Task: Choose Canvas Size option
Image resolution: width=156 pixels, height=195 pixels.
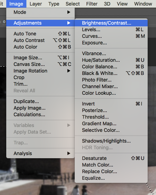Action: tap(40, 64)
